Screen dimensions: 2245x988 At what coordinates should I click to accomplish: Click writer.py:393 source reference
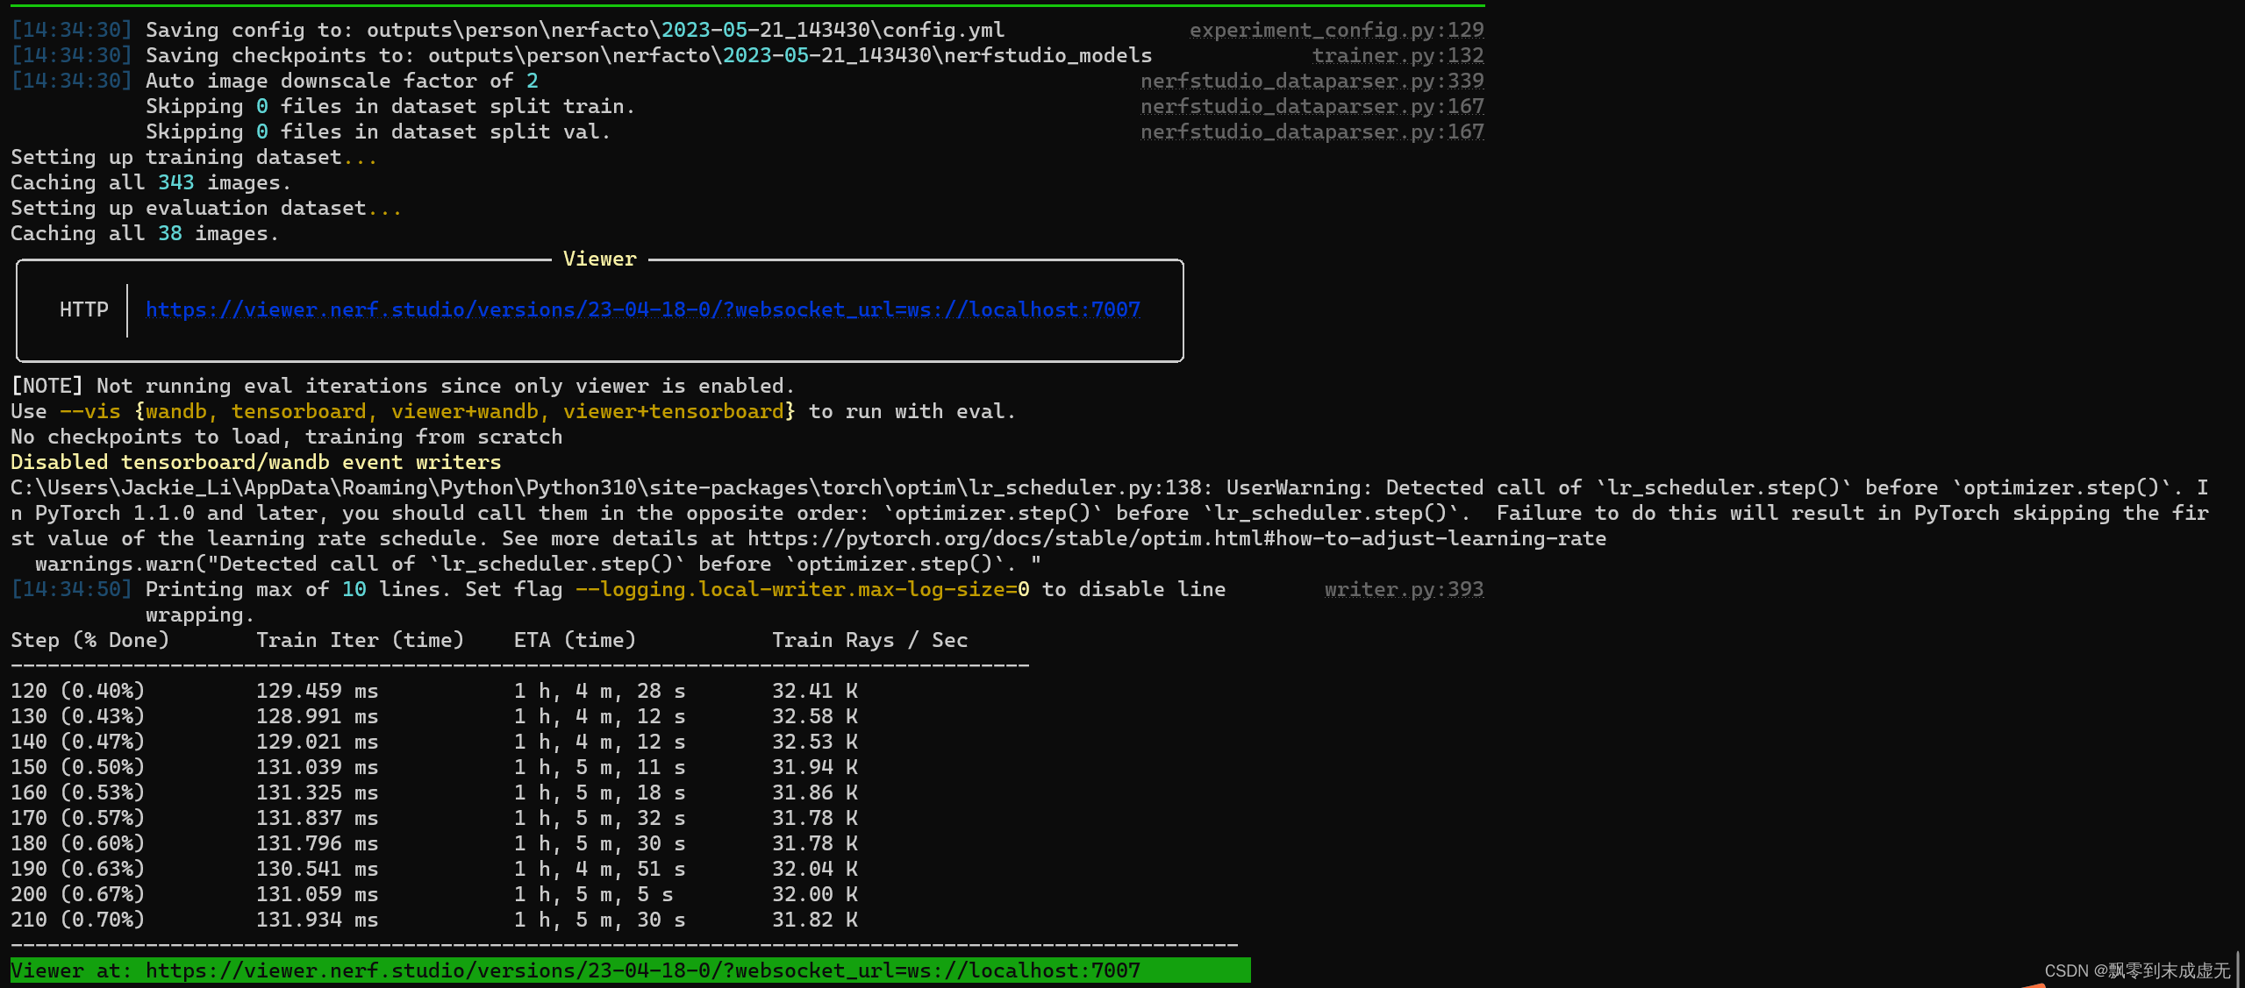click(x=1403, y=589)
